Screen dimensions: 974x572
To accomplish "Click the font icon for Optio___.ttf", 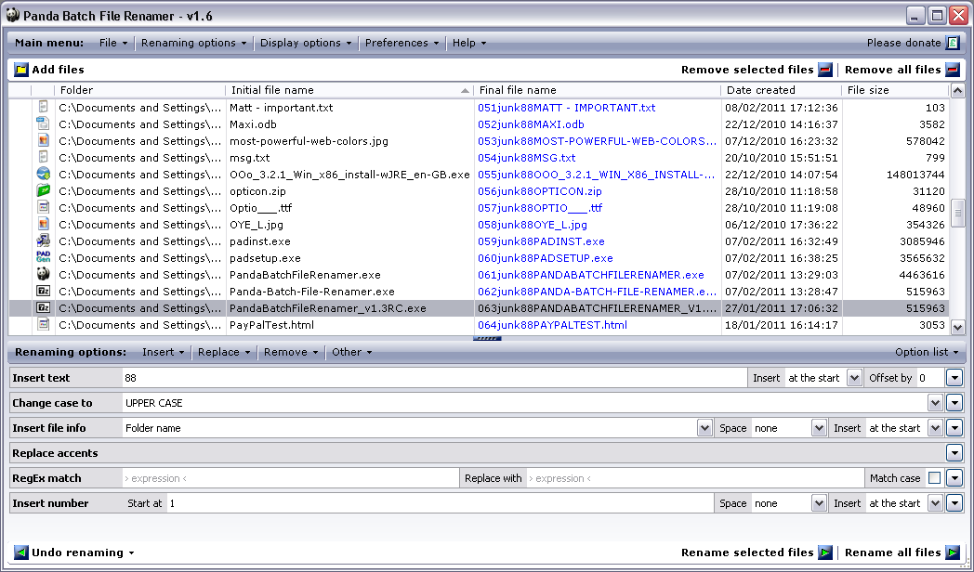I will pyautogui.click(x=43, y=208).
